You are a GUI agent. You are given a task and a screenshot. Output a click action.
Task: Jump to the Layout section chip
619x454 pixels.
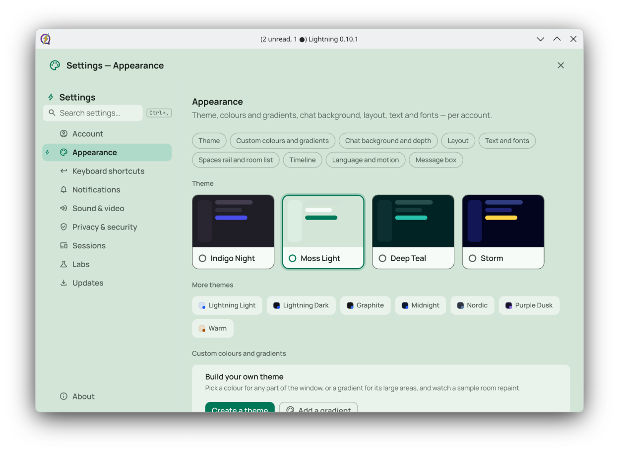click(458, 141)
